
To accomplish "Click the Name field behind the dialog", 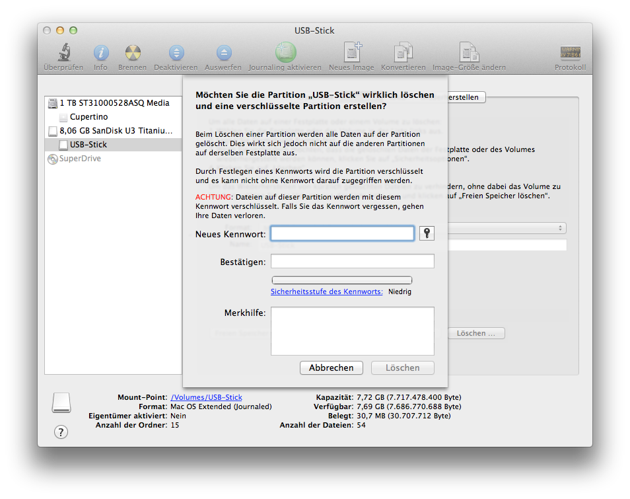I will tap(507, 245).
